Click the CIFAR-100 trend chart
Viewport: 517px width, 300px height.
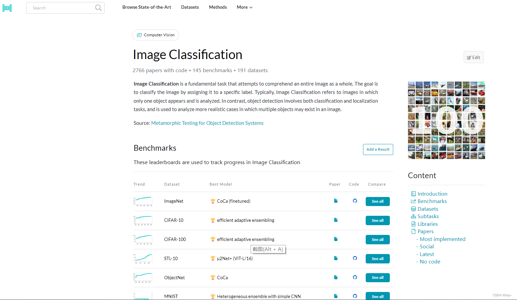[x=143, y=239]
